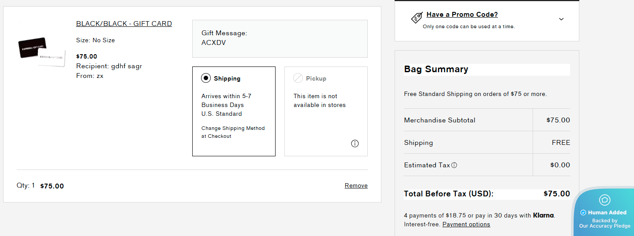Viewport: 634px width, 236px height.
Task: Click the Human Added checkmark icon
Action: [x=583, y=212]
